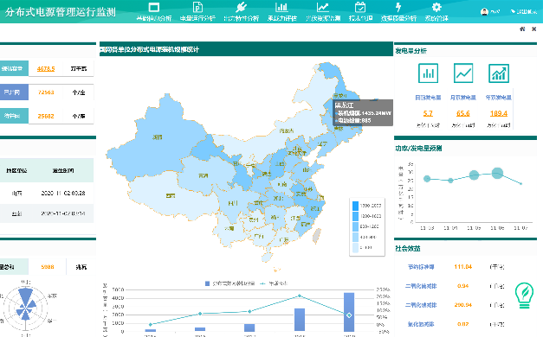The height and width of the screenshot is (337, 543).
Task: Select the grey Taiwan island on map
Action: tap(316, 235)
